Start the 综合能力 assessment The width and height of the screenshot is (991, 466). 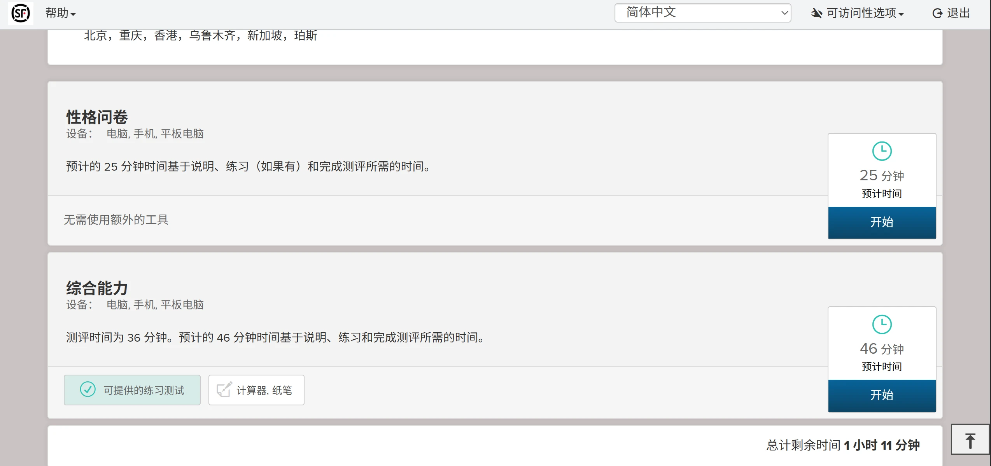point(882,395)
